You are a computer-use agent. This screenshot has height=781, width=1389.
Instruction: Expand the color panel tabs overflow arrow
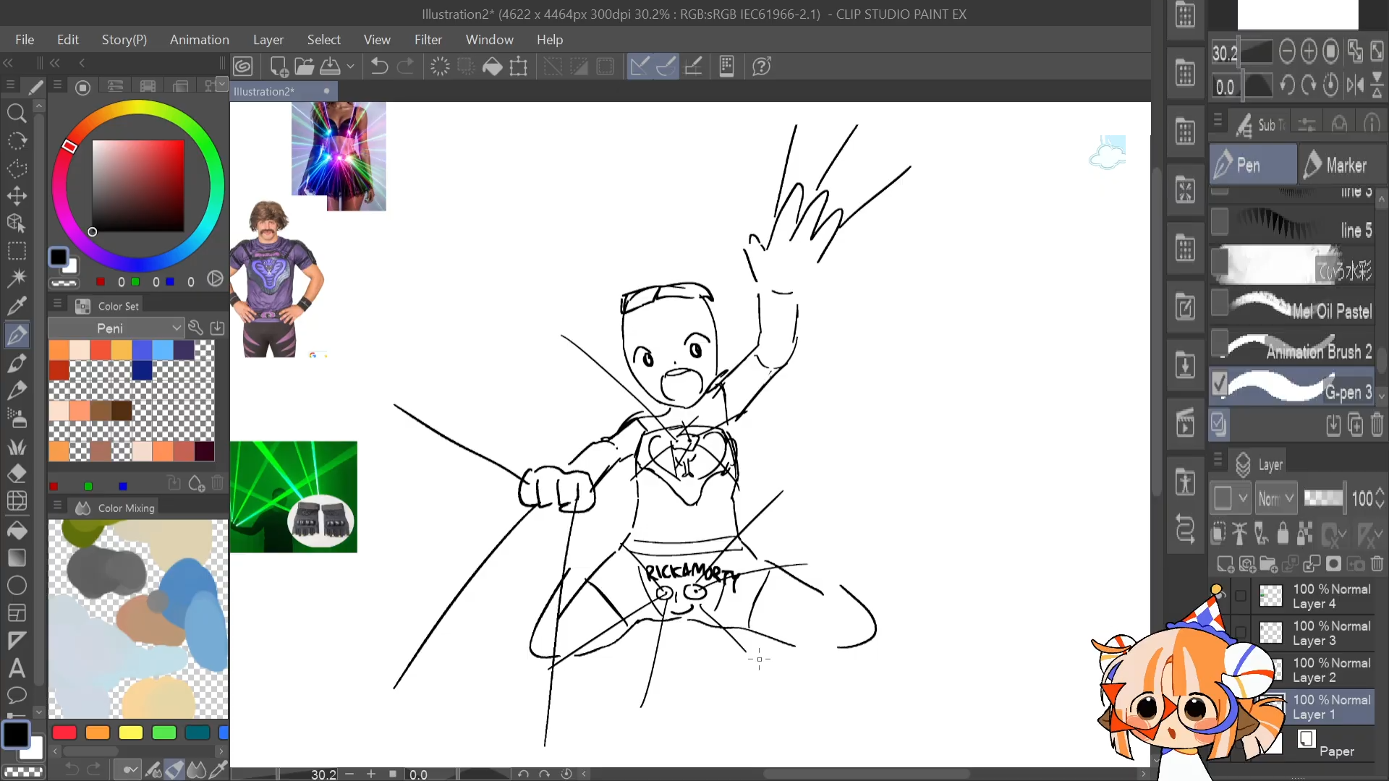[x=222, y=85]
